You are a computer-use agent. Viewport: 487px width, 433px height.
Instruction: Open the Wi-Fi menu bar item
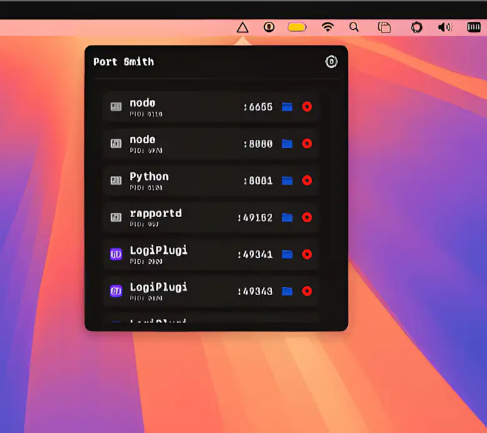(327, 27)
